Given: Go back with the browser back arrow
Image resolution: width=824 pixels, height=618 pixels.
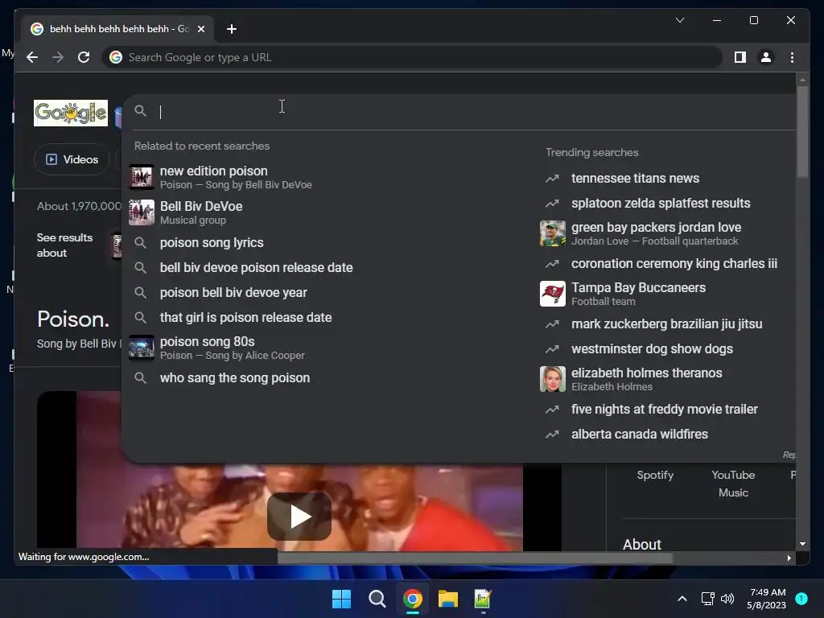Looking at the screenshot, I should pyautogui.click(x=32, y=57).
